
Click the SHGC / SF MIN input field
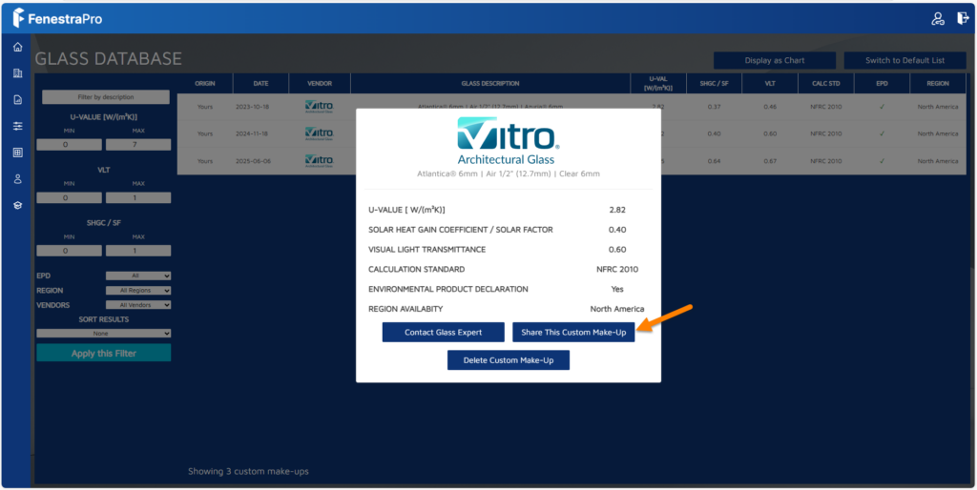69,251
